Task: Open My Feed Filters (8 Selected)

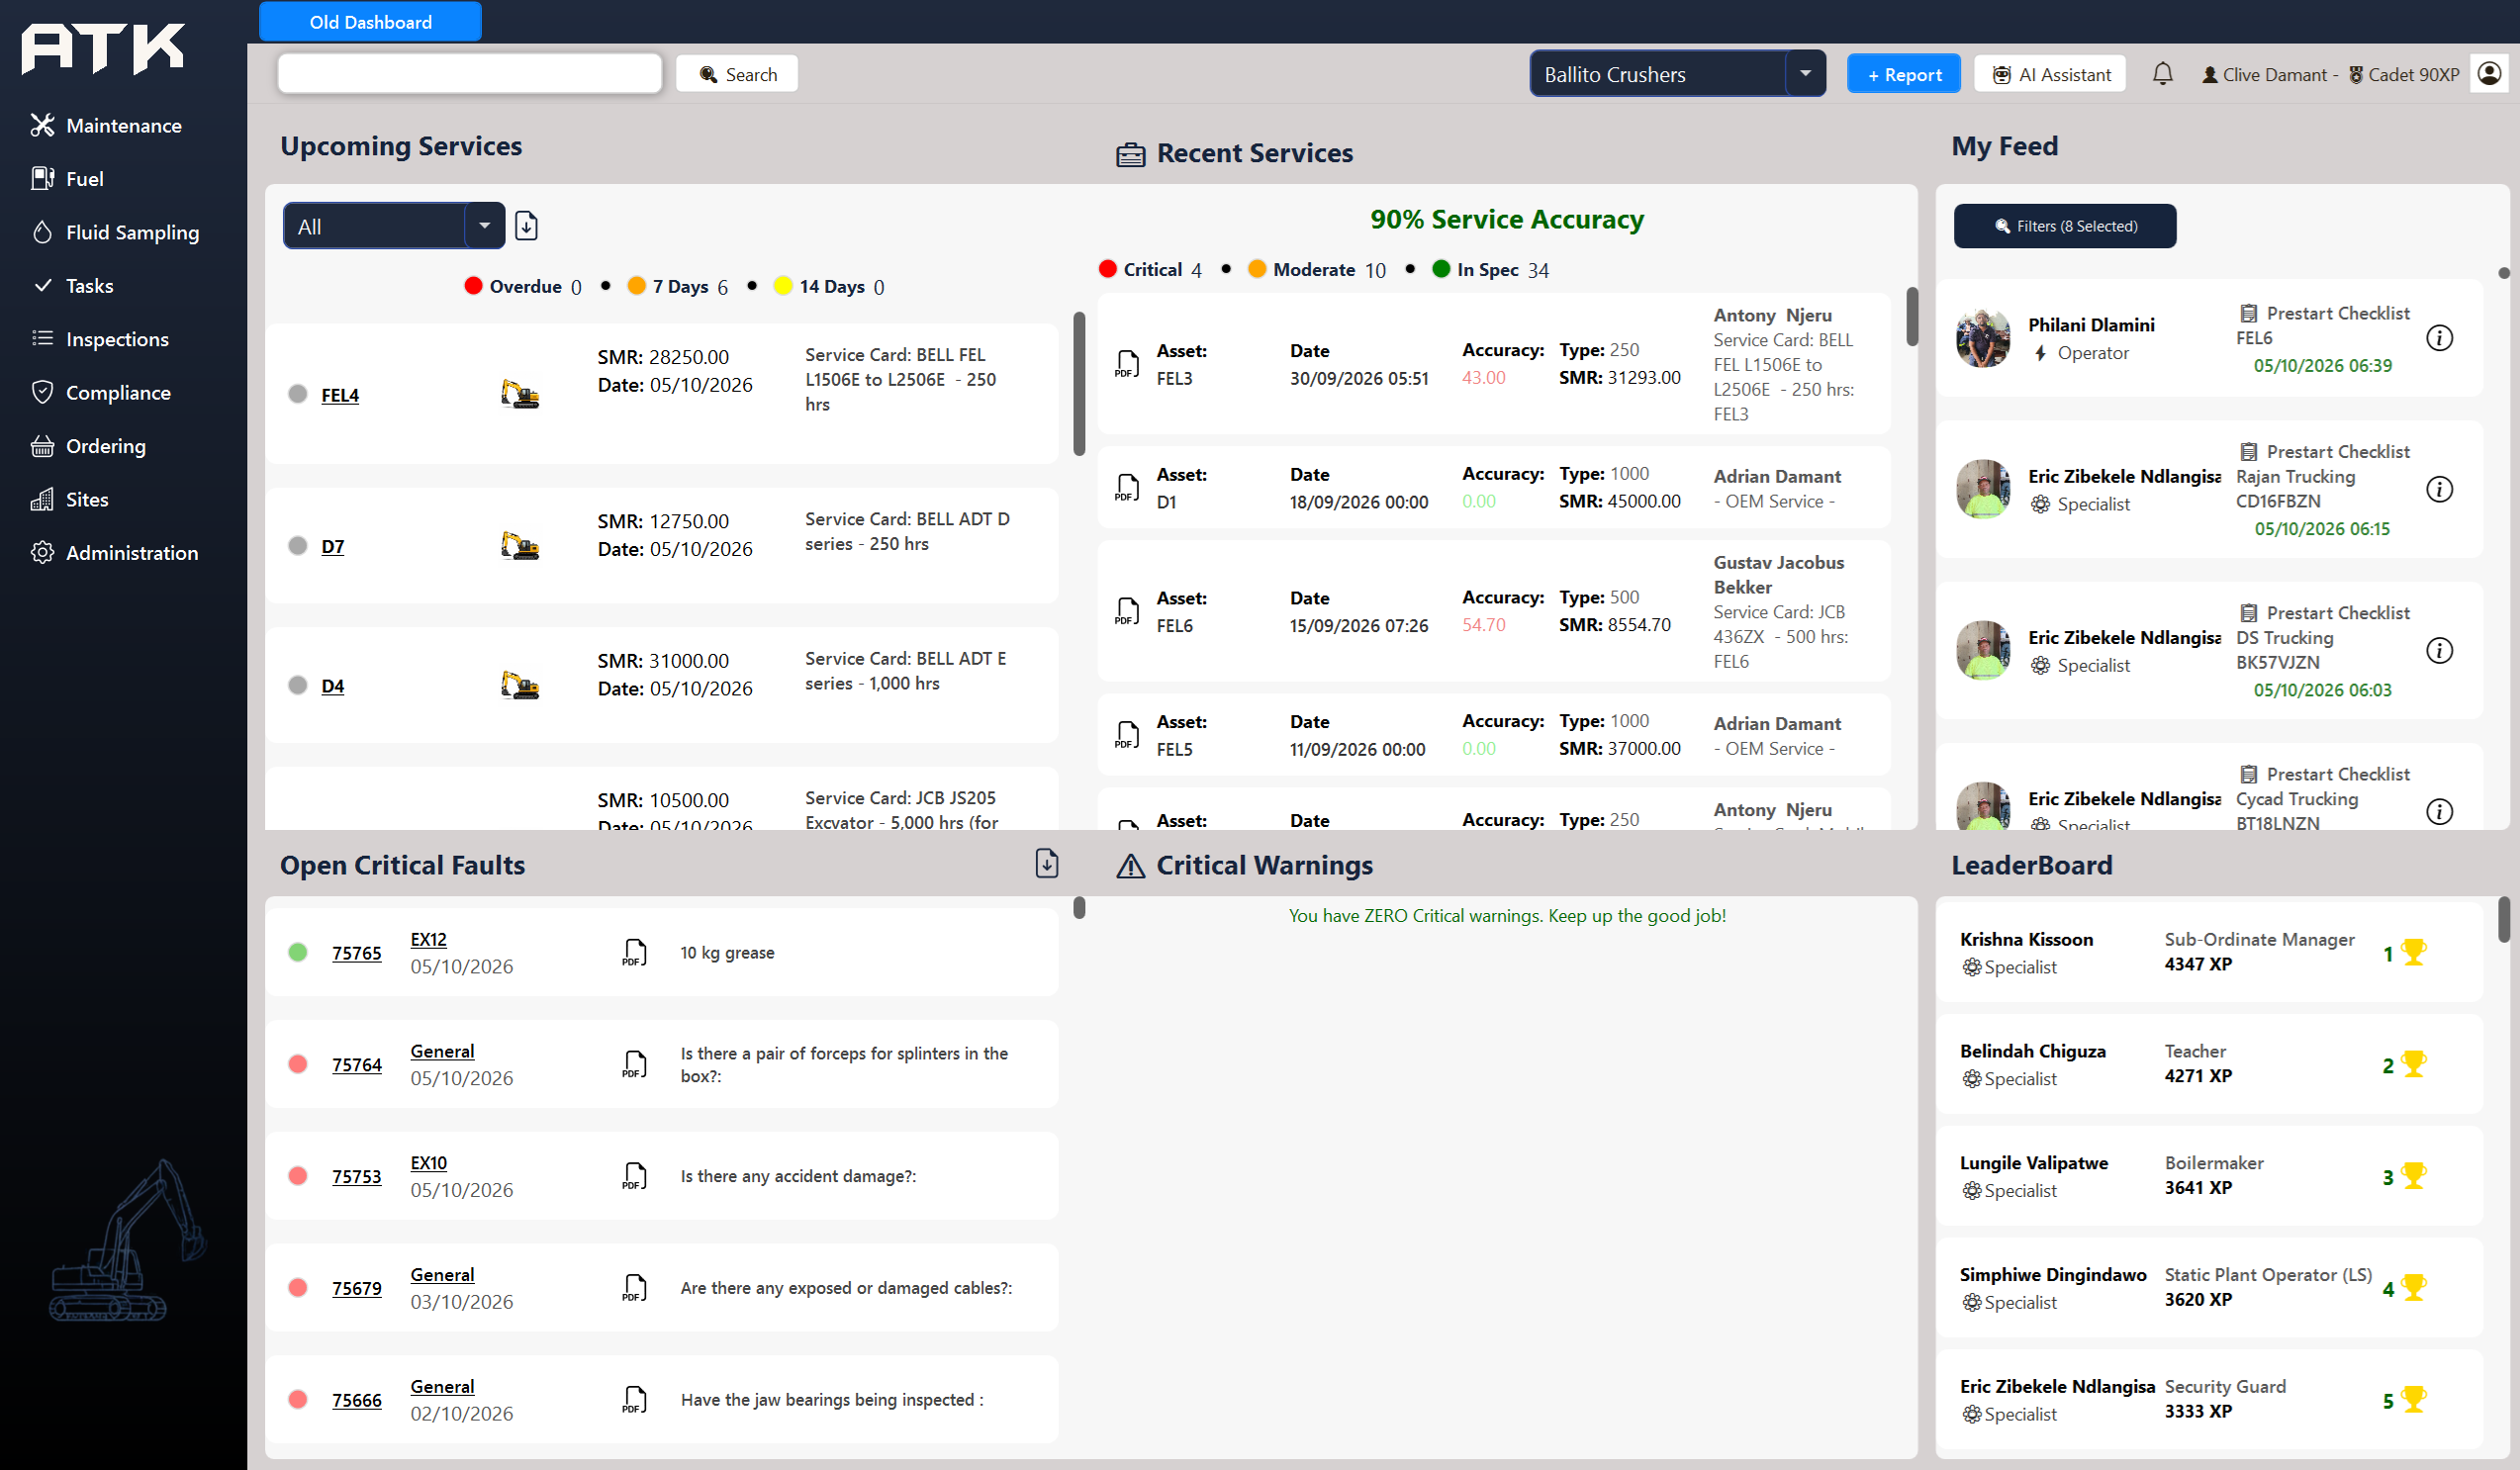Action: (2065, 226)
